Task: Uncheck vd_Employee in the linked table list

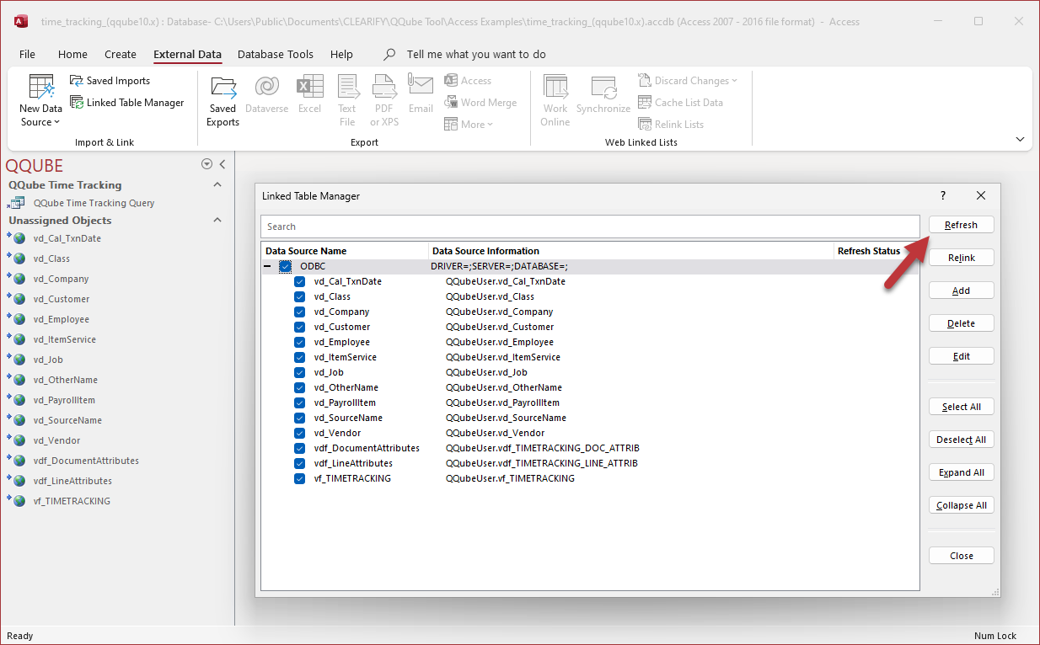Action: (299, 342)
